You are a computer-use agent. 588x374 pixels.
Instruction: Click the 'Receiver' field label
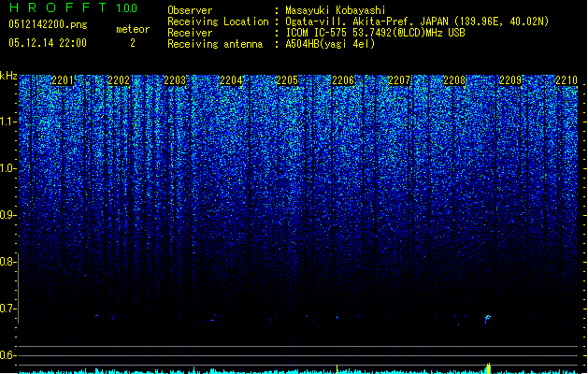click(190, 33)
